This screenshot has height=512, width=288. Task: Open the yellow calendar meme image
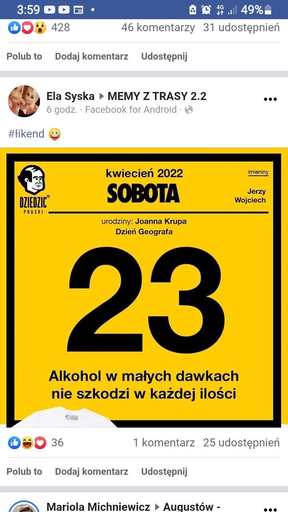coord(144,288)
